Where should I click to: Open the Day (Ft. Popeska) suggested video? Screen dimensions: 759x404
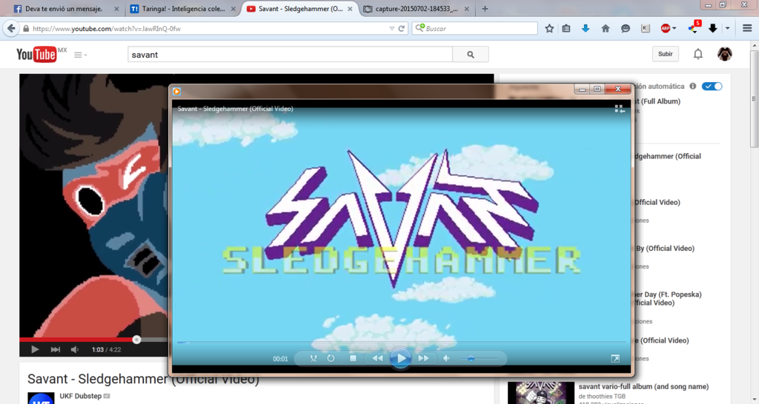coord(668,299)
